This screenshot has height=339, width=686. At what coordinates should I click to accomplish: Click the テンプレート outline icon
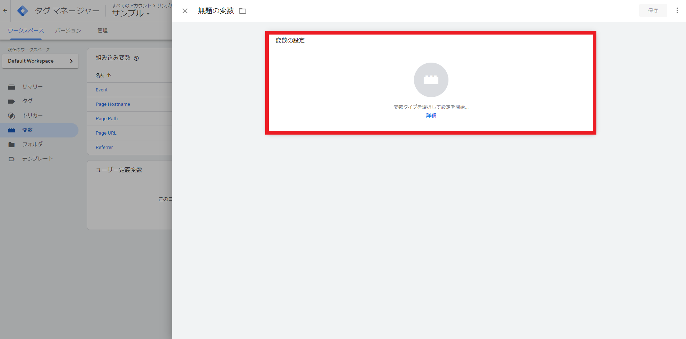pyautogui.click(x=12, y=159)
